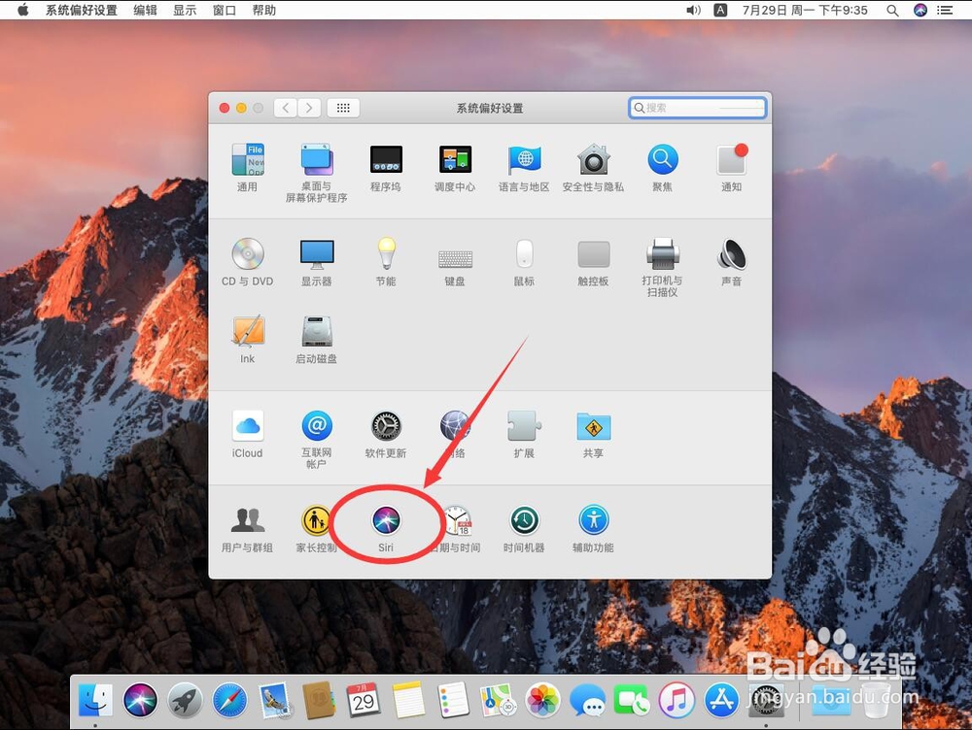The height and width of the screenshot is (730, 972).
Task: Open the Apple menu
Action: coord(23,10)
